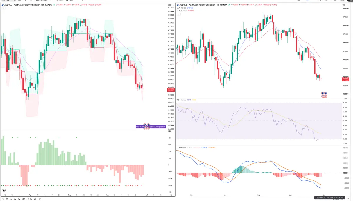Click 0.68000 on the right chart price axis

click(346, 94)
